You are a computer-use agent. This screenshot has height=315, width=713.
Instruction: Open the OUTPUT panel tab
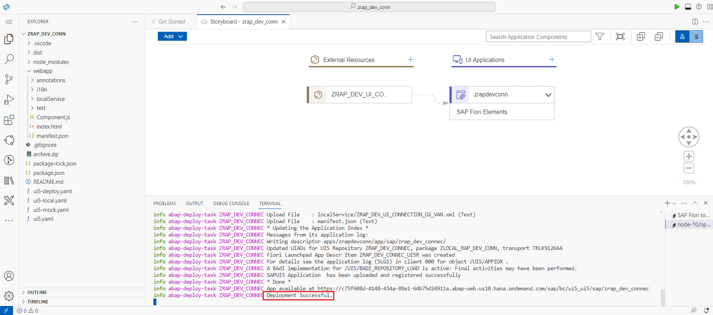click(x=194, y=203)
